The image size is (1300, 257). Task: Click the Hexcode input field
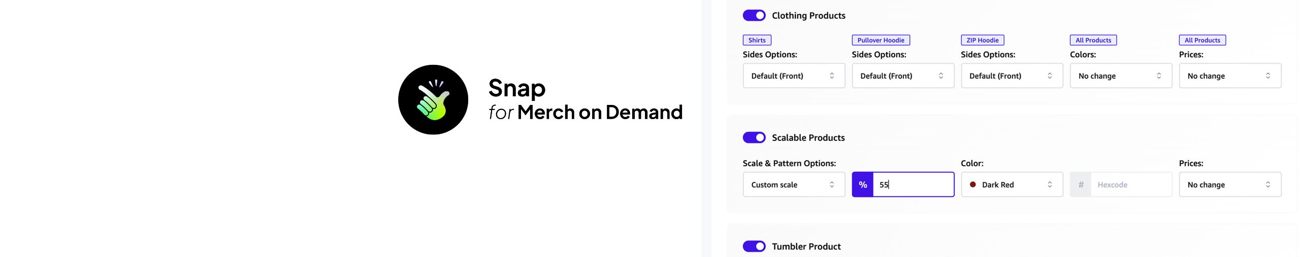pos(1131,185)
